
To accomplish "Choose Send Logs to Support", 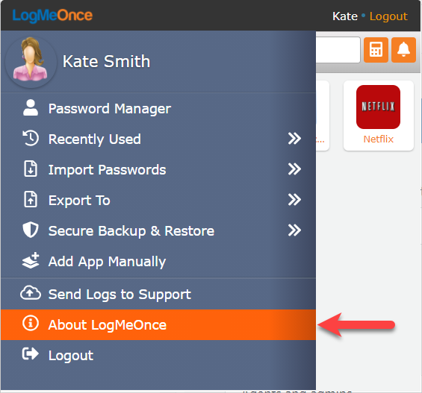I will (158, 294).
